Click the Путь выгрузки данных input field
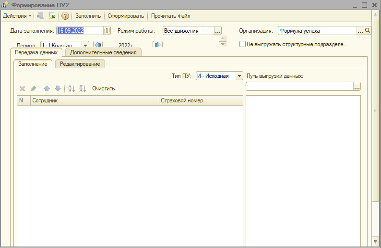381x248 pixels. [299, 87]
